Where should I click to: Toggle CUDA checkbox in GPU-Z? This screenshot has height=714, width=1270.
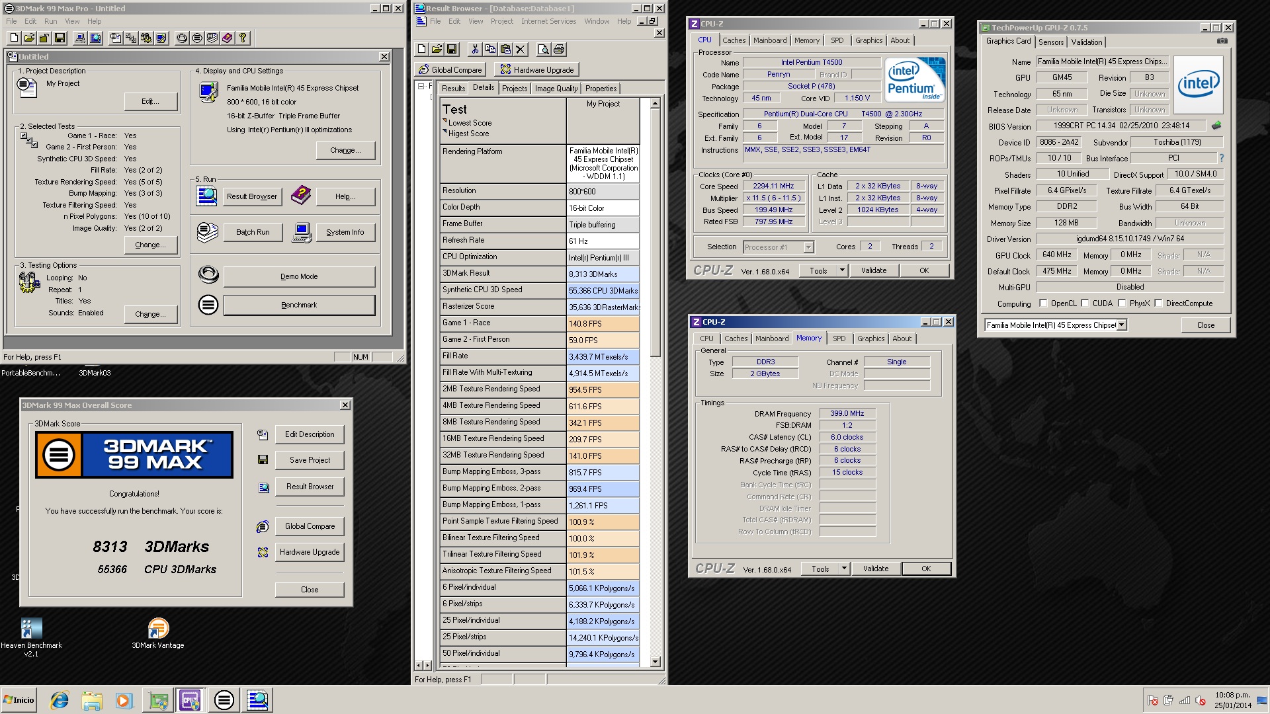point(1085,303)
